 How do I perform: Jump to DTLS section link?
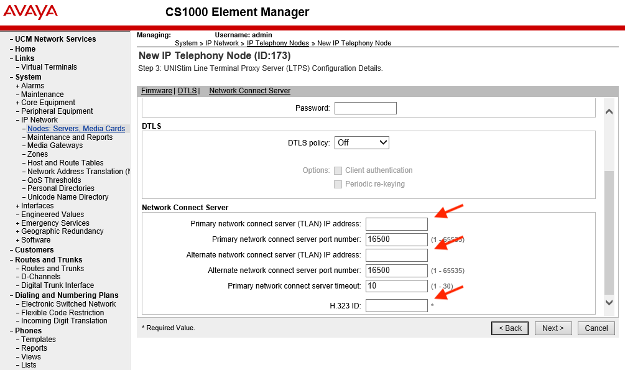click(x=187, y=91)
